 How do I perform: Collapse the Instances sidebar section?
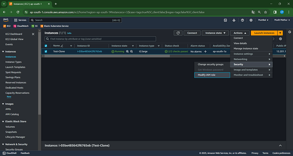click(3, 52)
